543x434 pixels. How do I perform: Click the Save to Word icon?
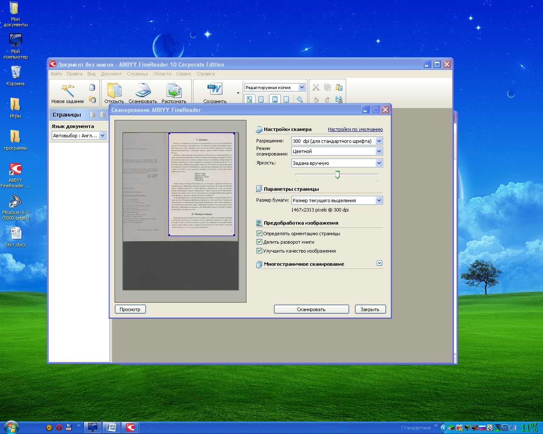point(215,89)
